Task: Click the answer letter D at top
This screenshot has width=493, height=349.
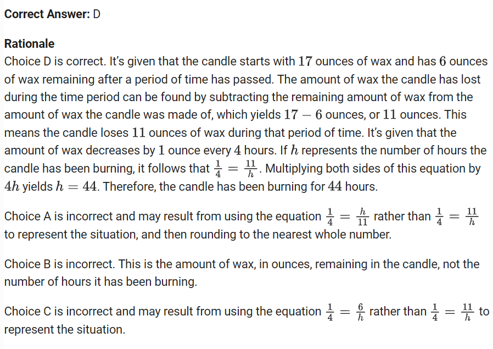Action: click(97, 14)
